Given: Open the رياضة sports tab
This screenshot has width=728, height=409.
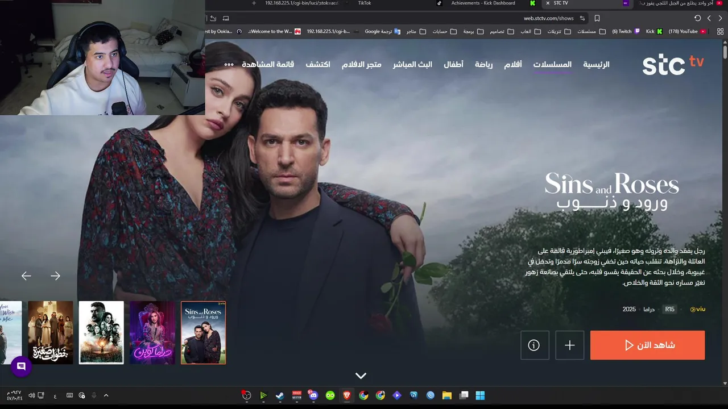Looking at the screenshot, I should (x=484, y=65).
